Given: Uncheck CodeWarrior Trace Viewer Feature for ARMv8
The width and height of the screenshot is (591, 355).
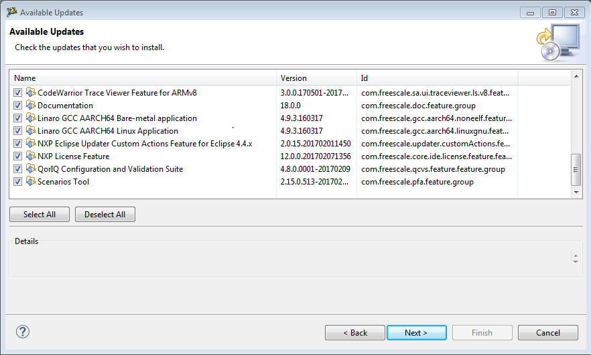Looking at the screenshot, I should pos(17,92).
